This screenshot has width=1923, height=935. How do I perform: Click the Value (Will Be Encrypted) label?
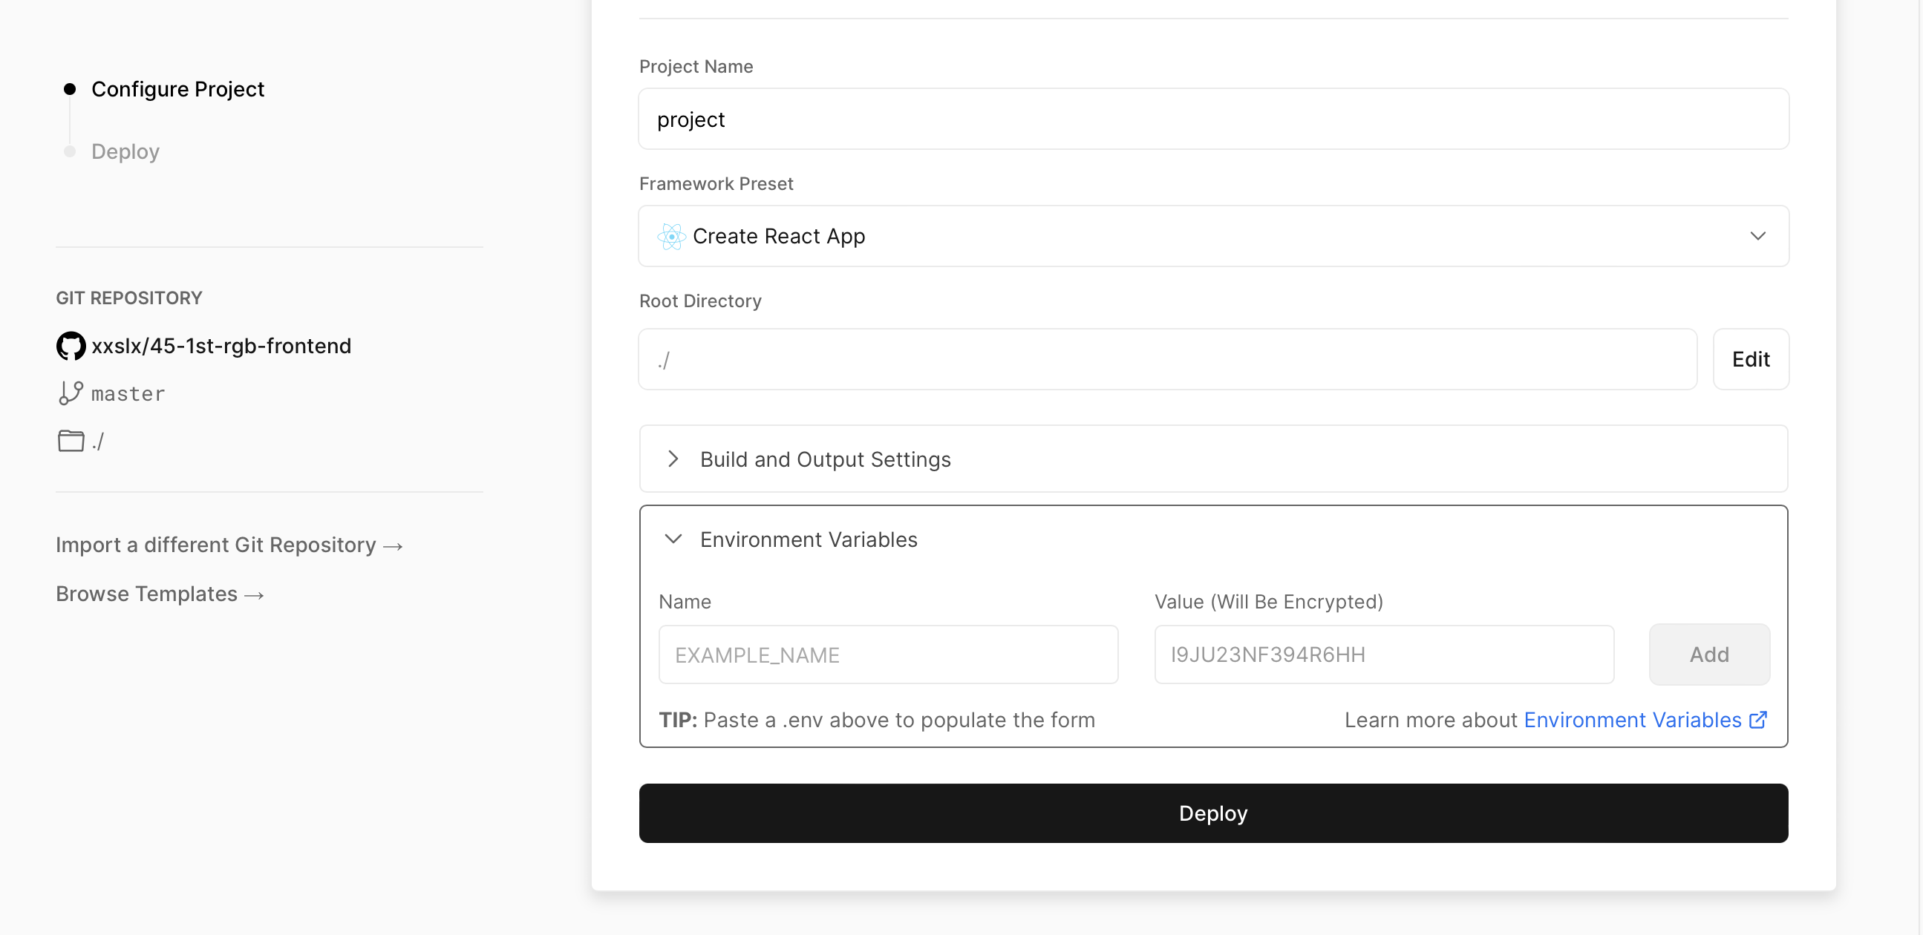point(1268,602)
